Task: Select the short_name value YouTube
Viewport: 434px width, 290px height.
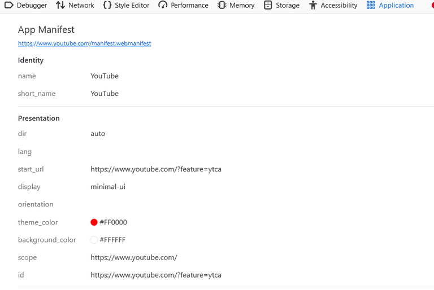Action: [x=105, y=94]
